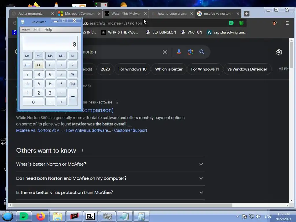Click the CE button in Calculator
Image resolution: width=296 pixels, height=222 pixels.
click(x=39, y=65)
